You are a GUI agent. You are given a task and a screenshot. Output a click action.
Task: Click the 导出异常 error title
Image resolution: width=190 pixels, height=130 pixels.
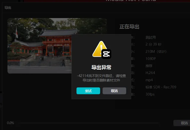coord(101,67)
